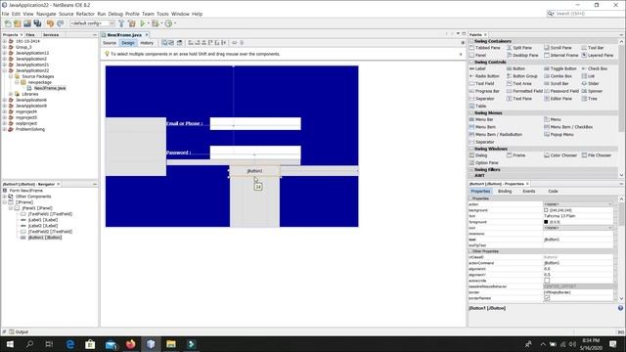Image resolution: width=626 pixels, height=352 pixels.
Task: Switch to the Files tab
Action: [30, 35]
